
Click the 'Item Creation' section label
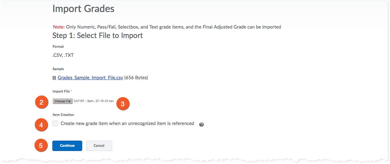[x=63, y=115]
